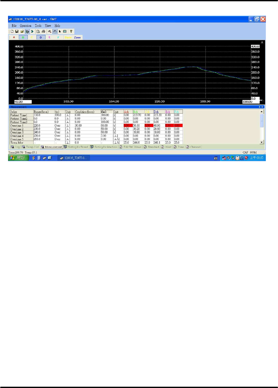Pin the Measurement panel
278x388 pixels.
coord(259,107)
